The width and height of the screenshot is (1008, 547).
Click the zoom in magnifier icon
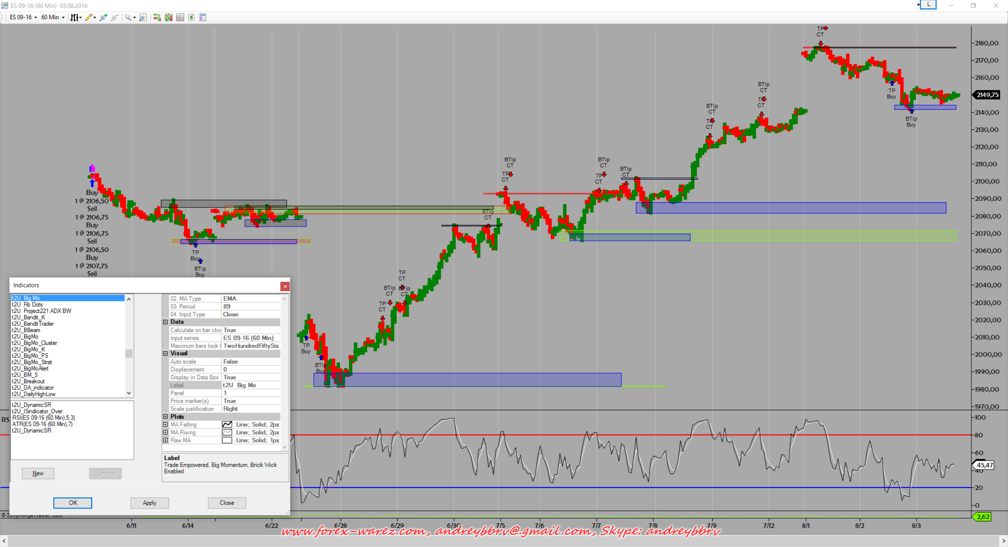click(103, 17)
